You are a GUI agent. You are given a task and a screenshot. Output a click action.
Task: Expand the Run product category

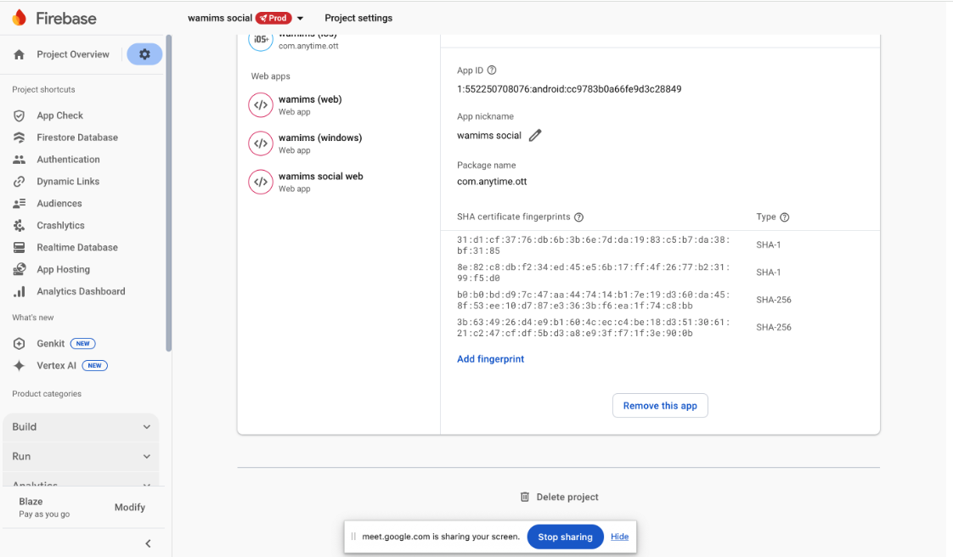(81, 456)
